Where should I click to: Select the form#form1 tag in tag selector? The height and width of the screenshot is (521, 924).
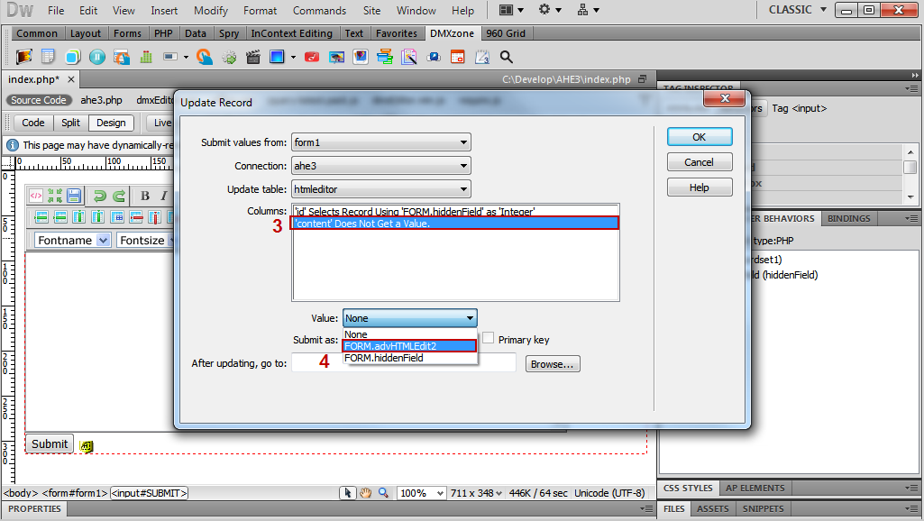tap(75, 493)
